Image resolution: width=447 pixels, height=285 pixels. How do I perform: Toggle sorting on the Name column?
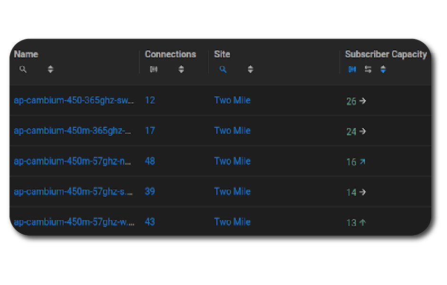(50, 69)
